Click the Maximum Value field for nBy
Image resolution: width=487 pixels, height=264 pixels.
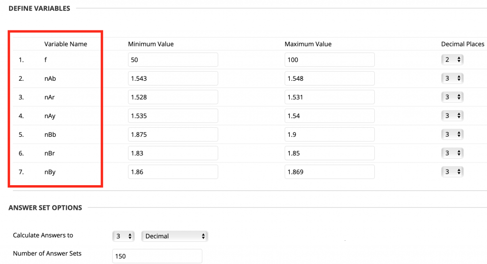point(329,172)
